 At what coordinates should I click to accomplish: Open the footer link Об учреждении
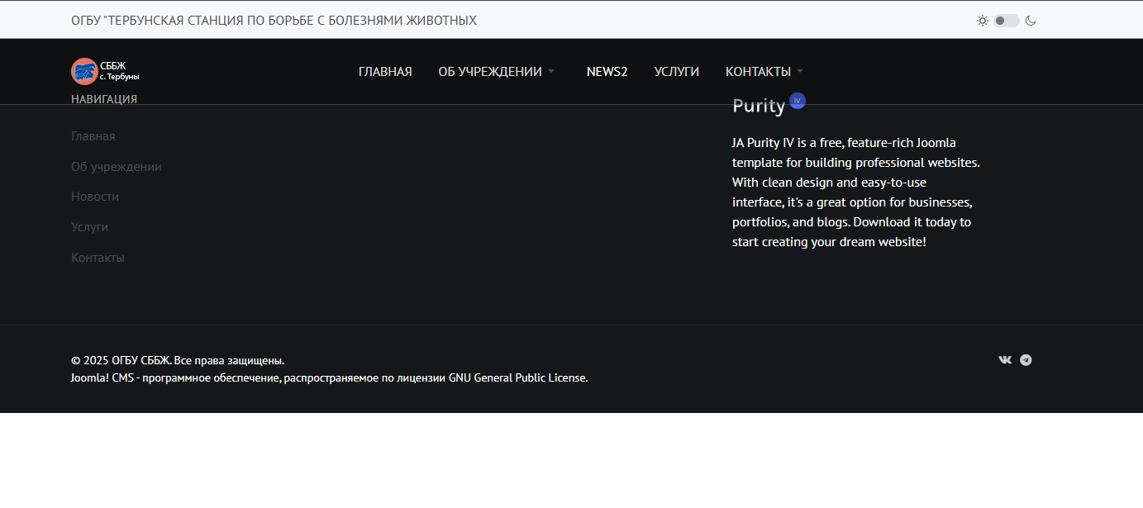pos(117,167)
